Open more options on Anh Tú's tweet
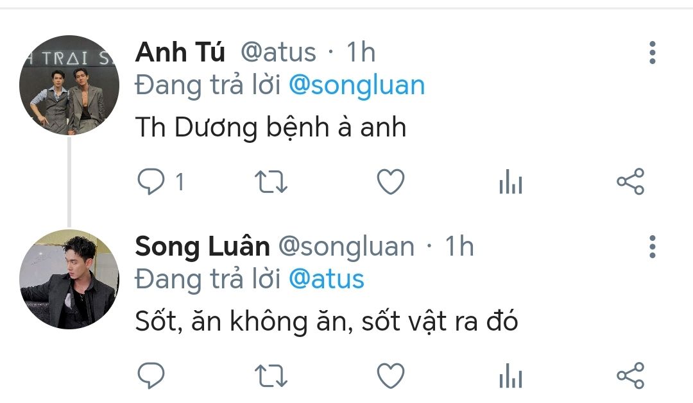 pyautogui.click(x=652, y=53)
